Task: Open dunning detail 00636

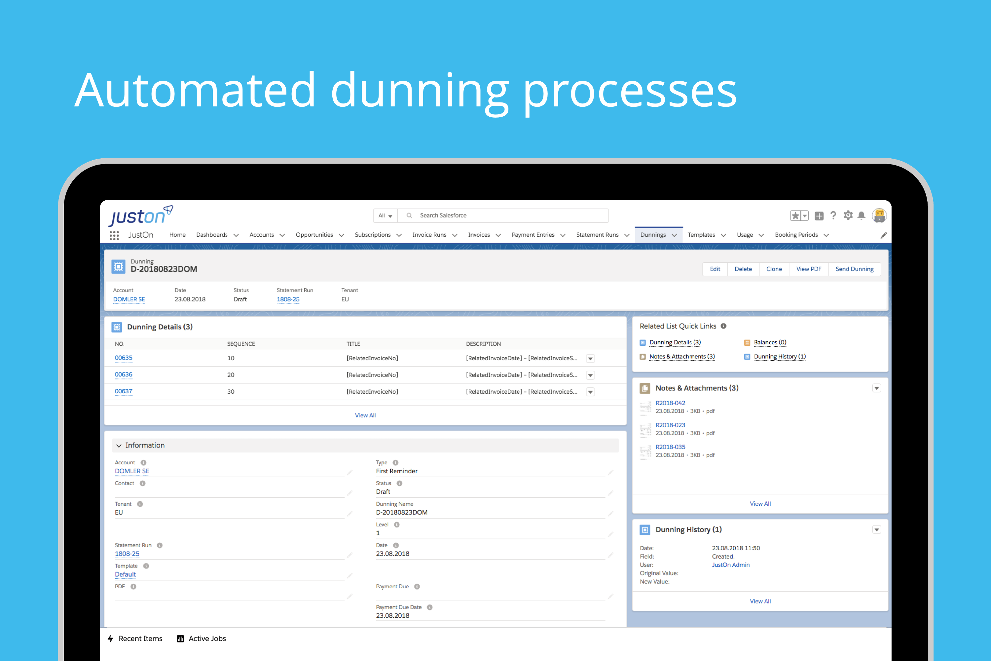Action: [x=124, y=374]
